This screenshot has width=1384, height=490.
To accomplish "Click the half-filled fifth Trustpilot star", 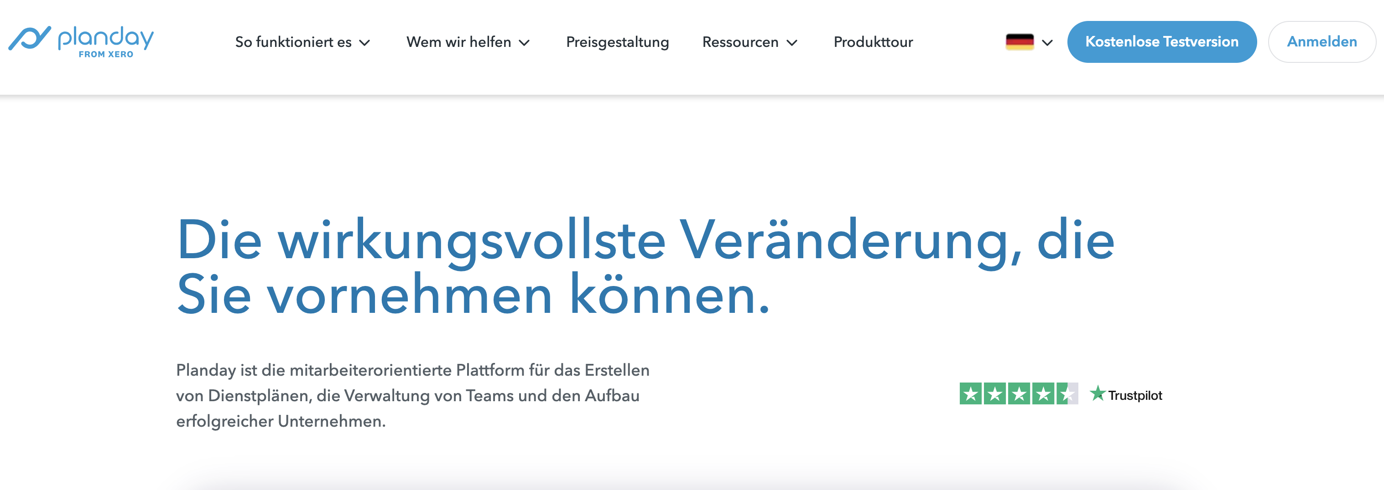I will pos(1067,394).
